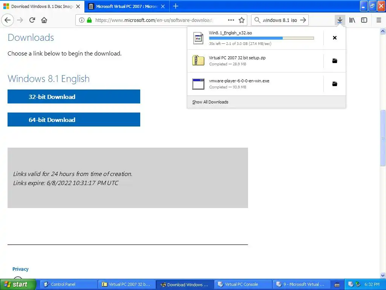Select Show All Downloads
The width and height of the screenshot is (386, 290).
coord(210,102)
